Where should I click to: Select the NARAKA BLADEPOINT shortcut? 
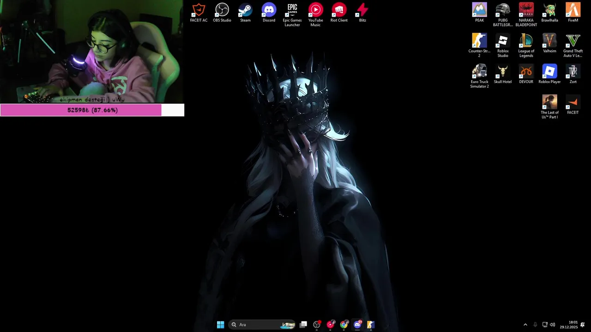click(526, 15)
